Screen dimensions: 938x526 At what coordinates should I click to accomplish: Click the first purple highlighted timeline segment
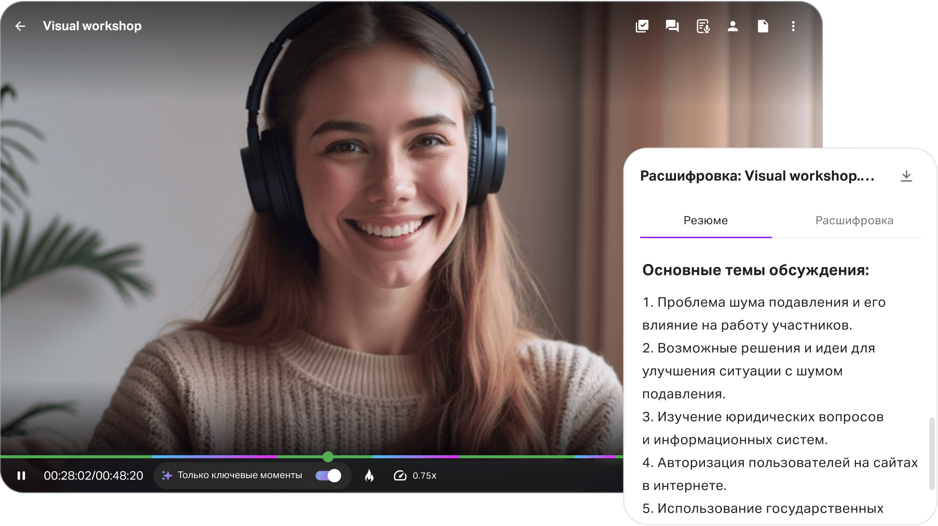pyautogui.click(x=214, y=456)
